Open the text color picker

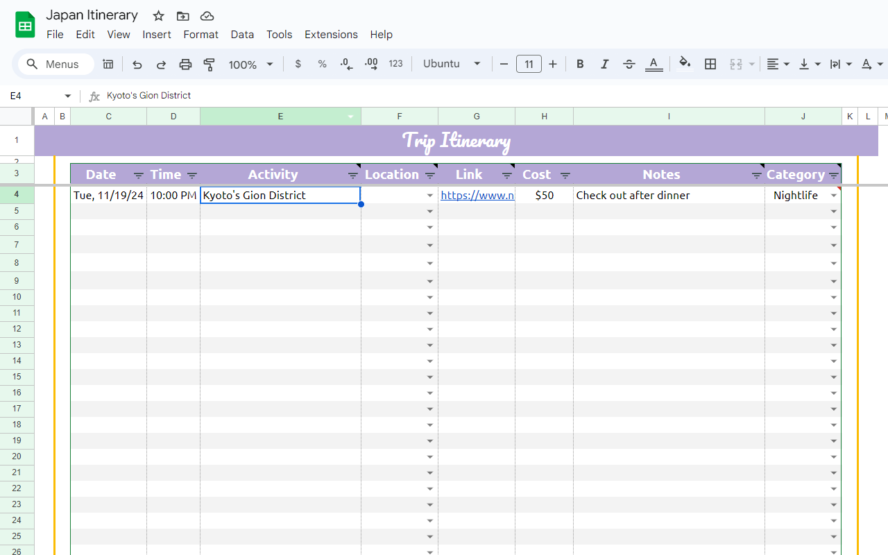[x=654, y=65]
